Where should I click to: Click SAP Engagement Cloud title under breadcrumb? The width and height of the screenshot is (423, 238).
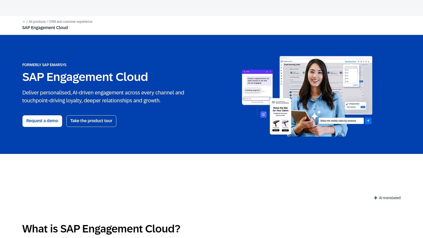[x=45, y=28]
